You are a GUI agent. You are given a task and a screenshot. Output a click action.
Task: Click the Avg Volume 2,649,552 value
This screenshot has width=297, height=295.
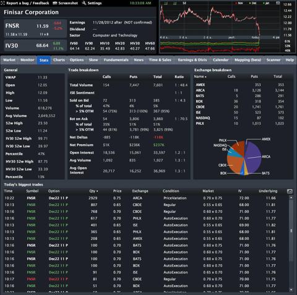tap(46, 116)
